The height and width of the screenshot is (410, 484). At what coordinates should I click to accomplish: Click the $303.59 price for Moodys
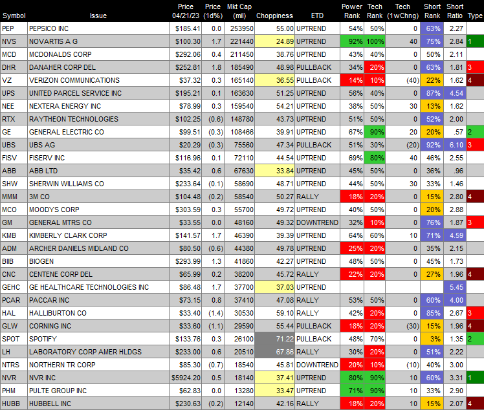(186, 210)
